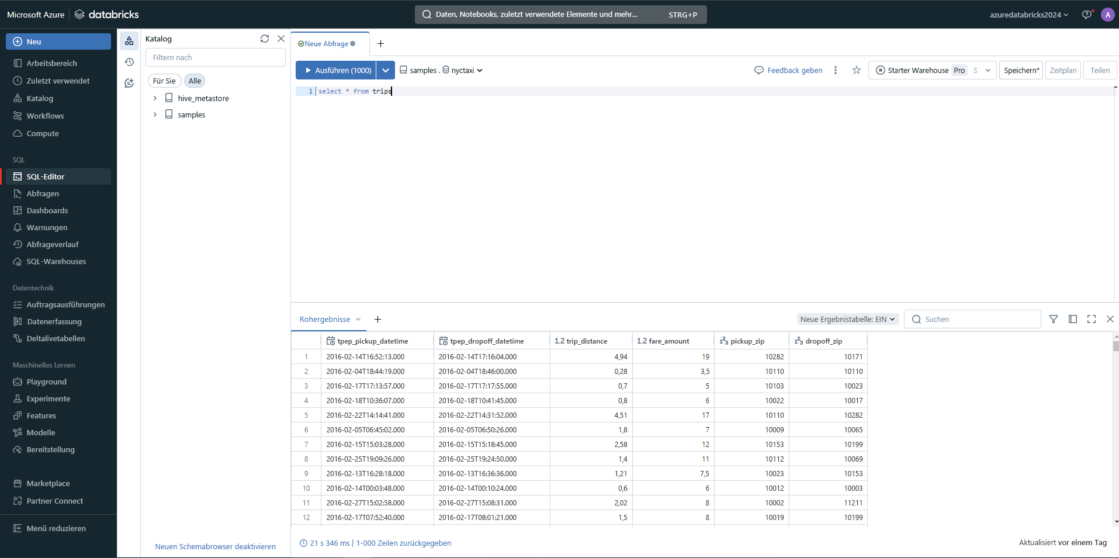The image size is (1119, 558).
Task: Open the help icon in top bar
Action: [1087, 15]
